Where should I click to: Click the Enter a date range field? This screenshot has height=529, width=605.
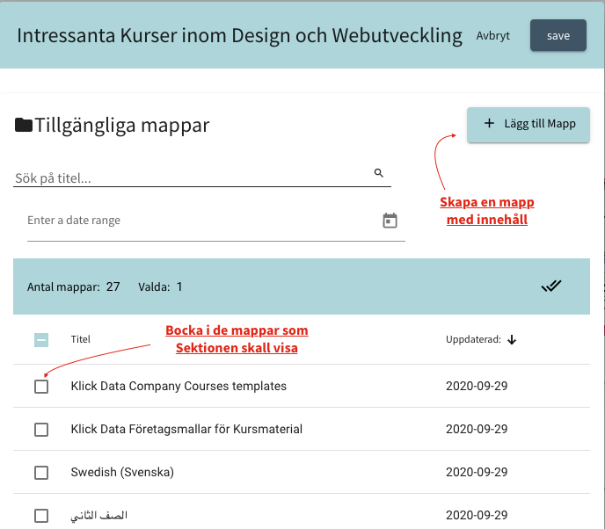[200, 221]
